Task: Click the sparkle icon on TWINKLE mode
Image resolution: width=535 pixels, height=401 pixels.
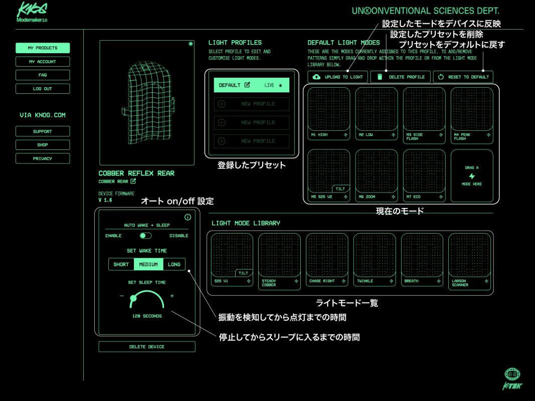Action: (x=392, y=281)
